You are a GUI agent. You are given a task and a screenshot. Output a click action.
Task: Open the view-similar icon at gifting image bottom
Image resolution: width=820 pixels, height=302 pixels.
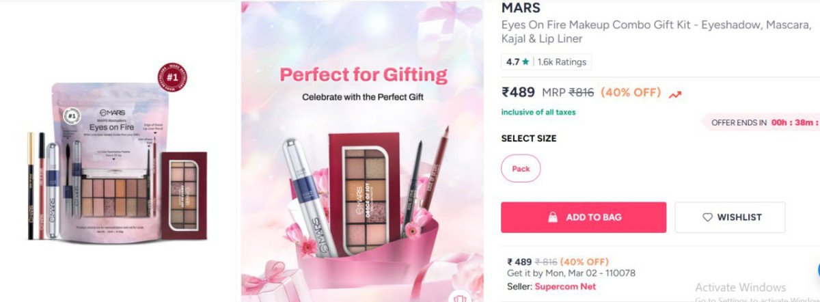point(462,297)
